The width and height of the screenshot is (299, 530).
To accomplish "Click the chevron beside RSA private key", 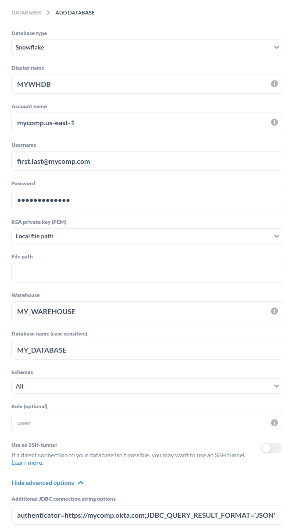I will [x=277, y=236].
